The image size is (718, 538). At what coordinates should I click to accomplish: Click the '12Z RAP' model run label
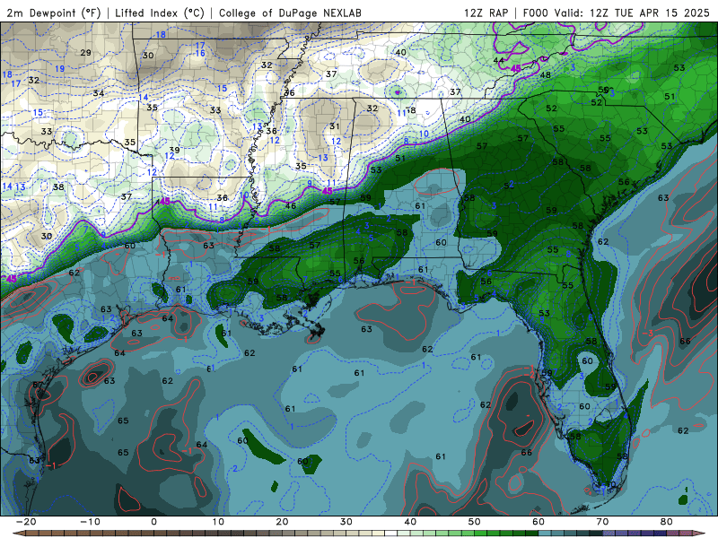point(486,13)
